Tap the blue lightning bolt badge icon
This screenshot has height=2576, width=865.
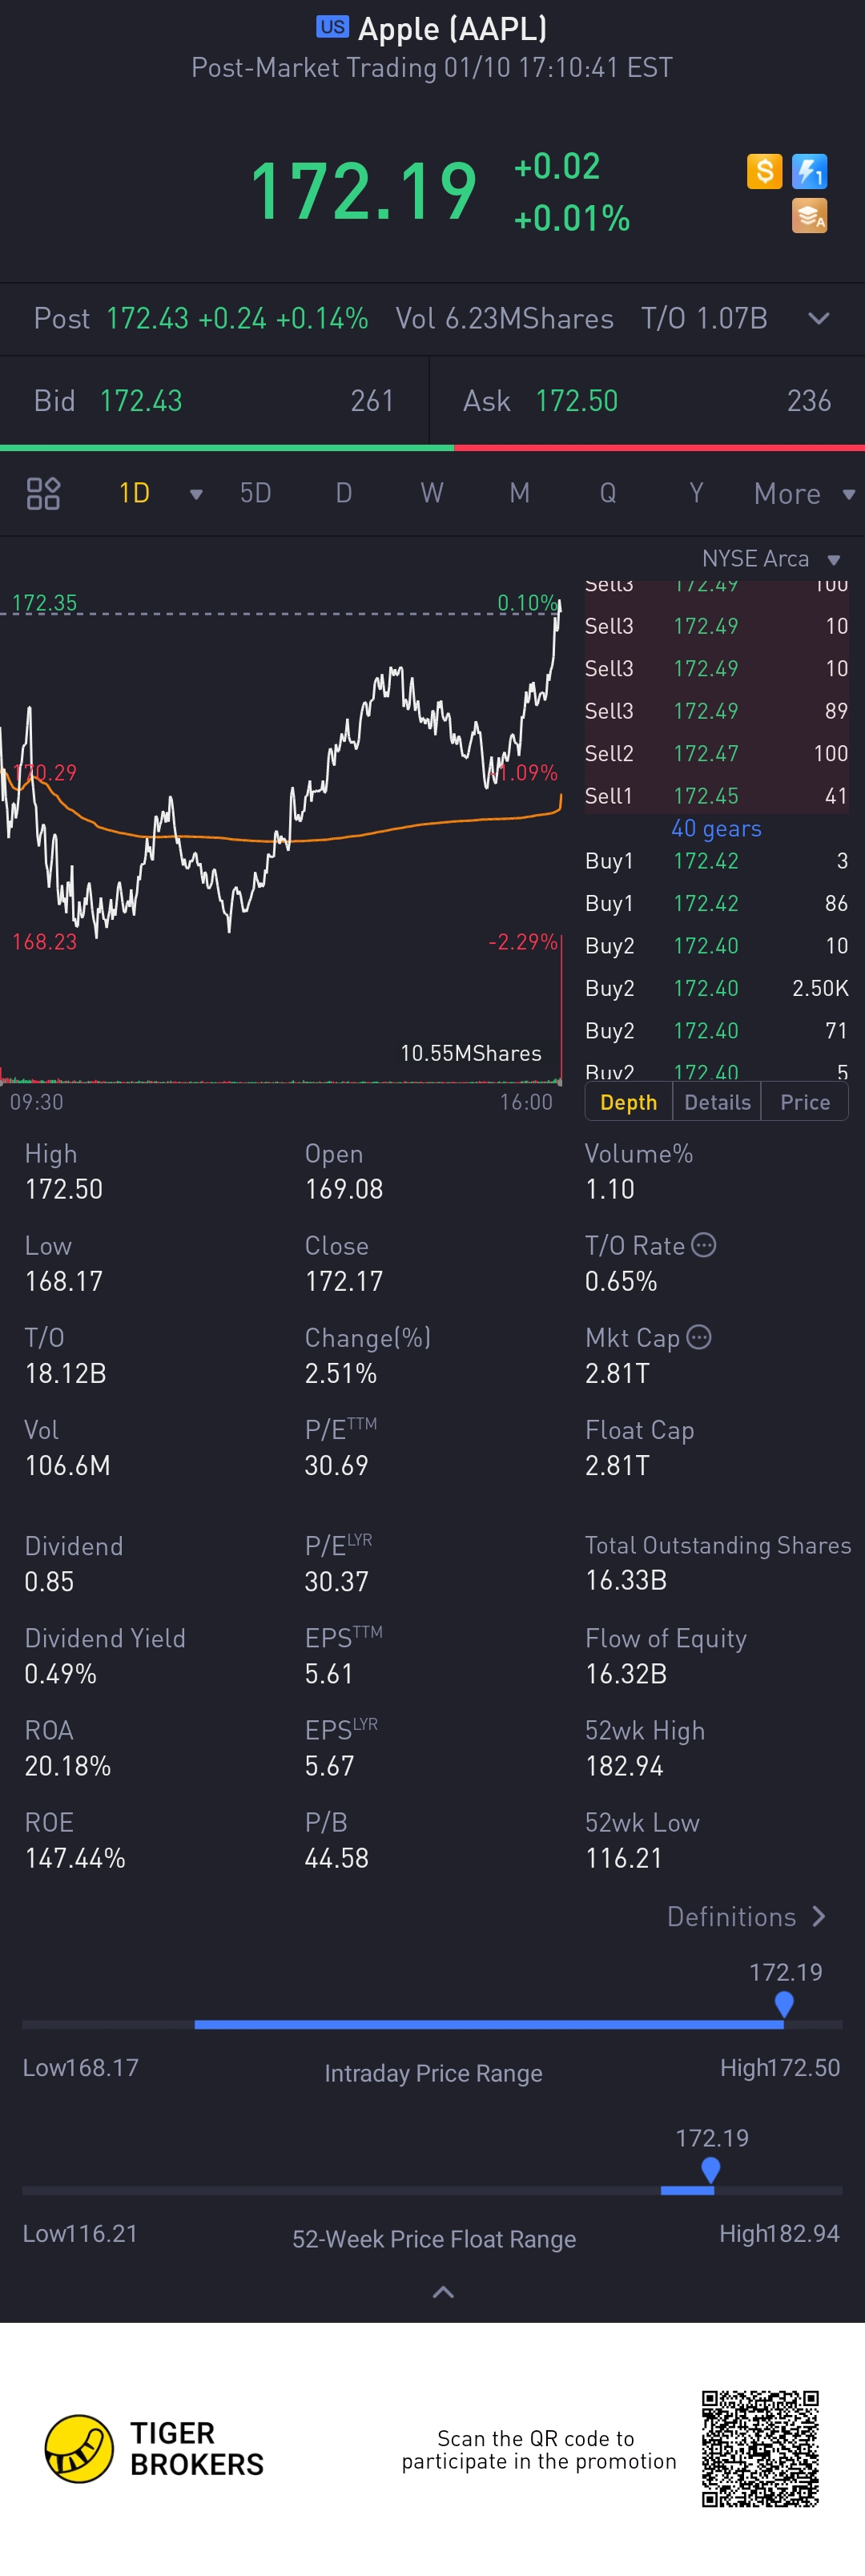pyautogui.click(x=809, y=171)
